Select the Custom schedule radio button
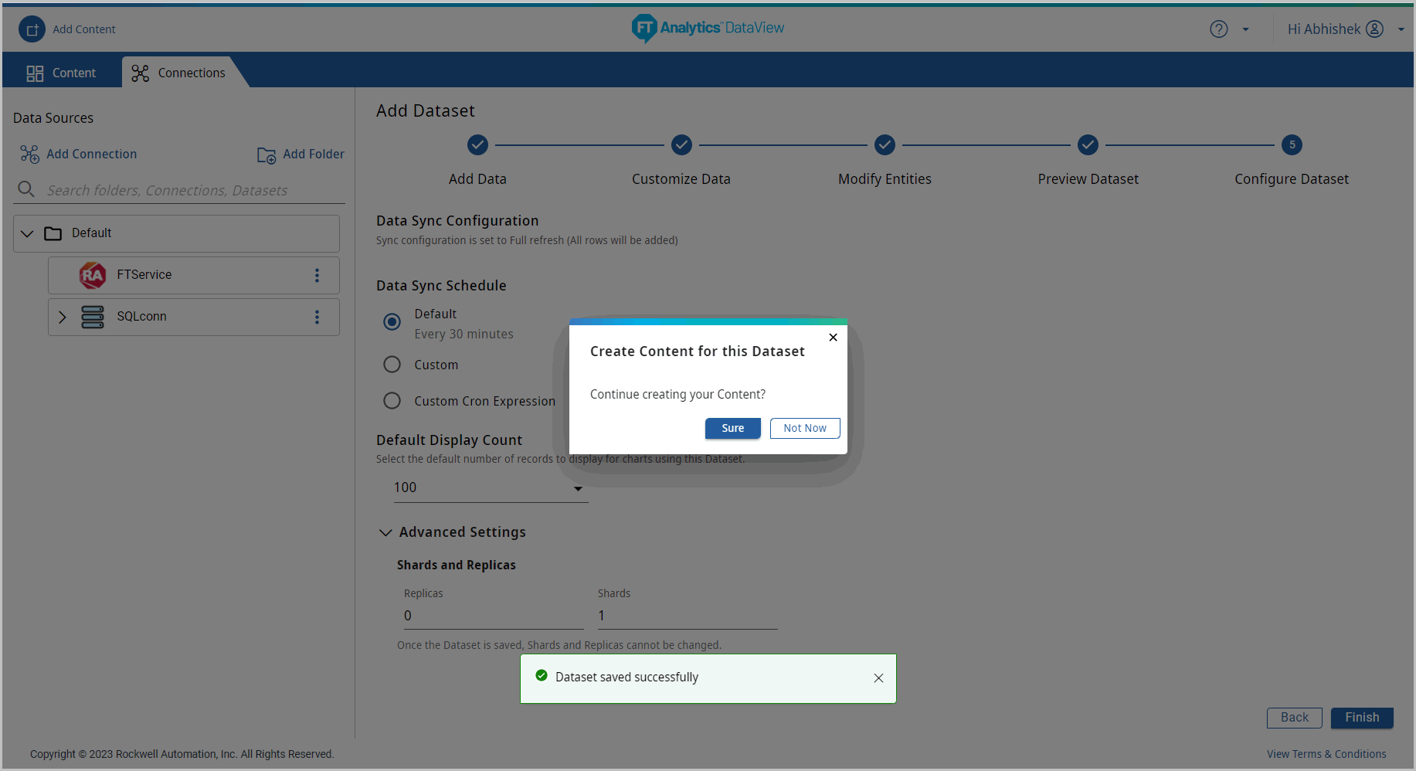The image size is (1416, 771). pyautogui.click(x=392, y=365)
